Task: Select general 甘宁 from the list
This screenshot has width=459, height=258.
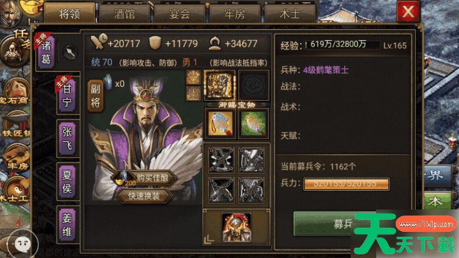Action: click(x=68, y=95)
